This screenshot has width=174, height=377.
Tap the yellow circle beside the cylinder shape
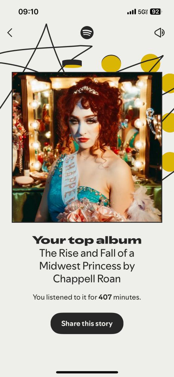point(111,63)
